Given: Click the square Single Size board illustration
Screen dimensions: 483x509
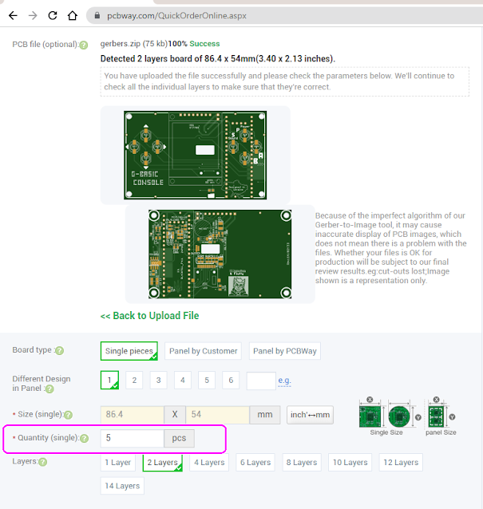Looking at the screenshot, I should [x=370, y=416].
